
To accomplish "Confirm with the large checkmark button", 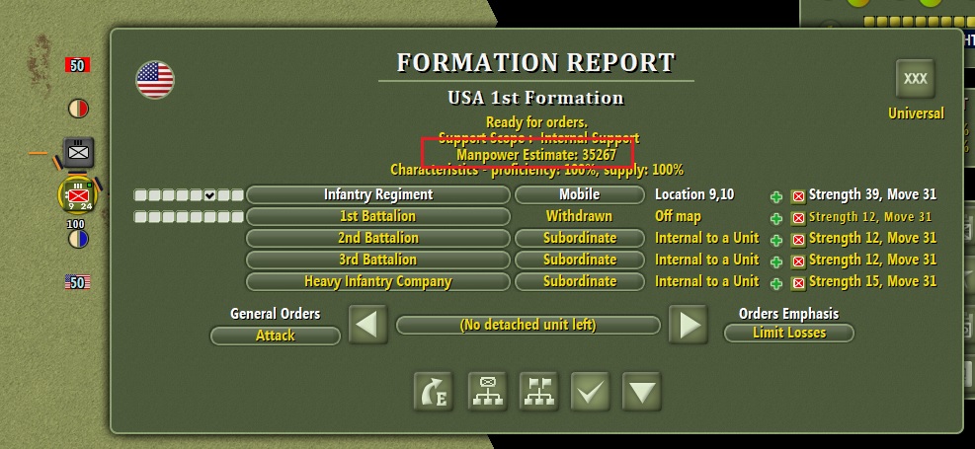I will coord(590,391).
